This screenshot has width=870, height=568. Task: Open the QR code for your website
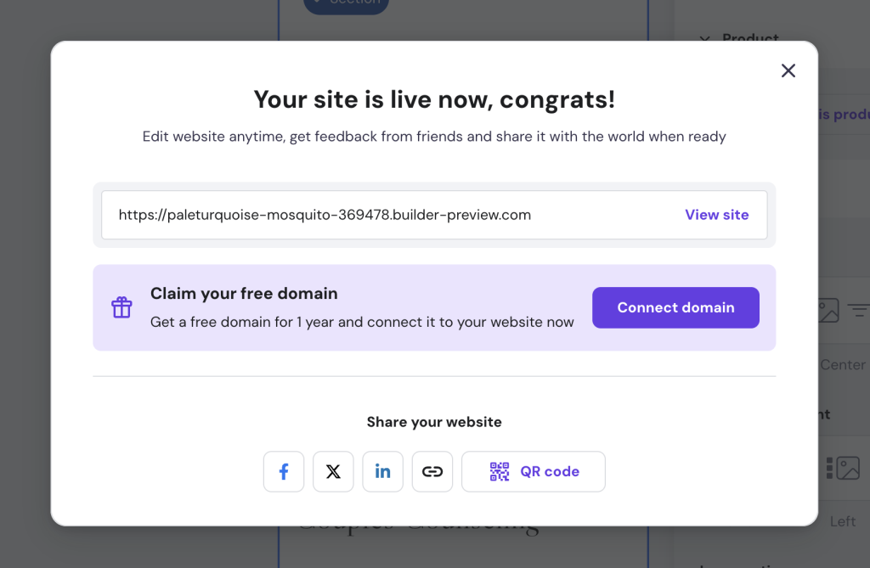click(x=533, y=471)
